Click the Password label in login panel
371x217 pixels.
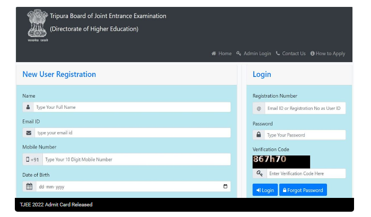pyautogui.click(x=262, y=124)
